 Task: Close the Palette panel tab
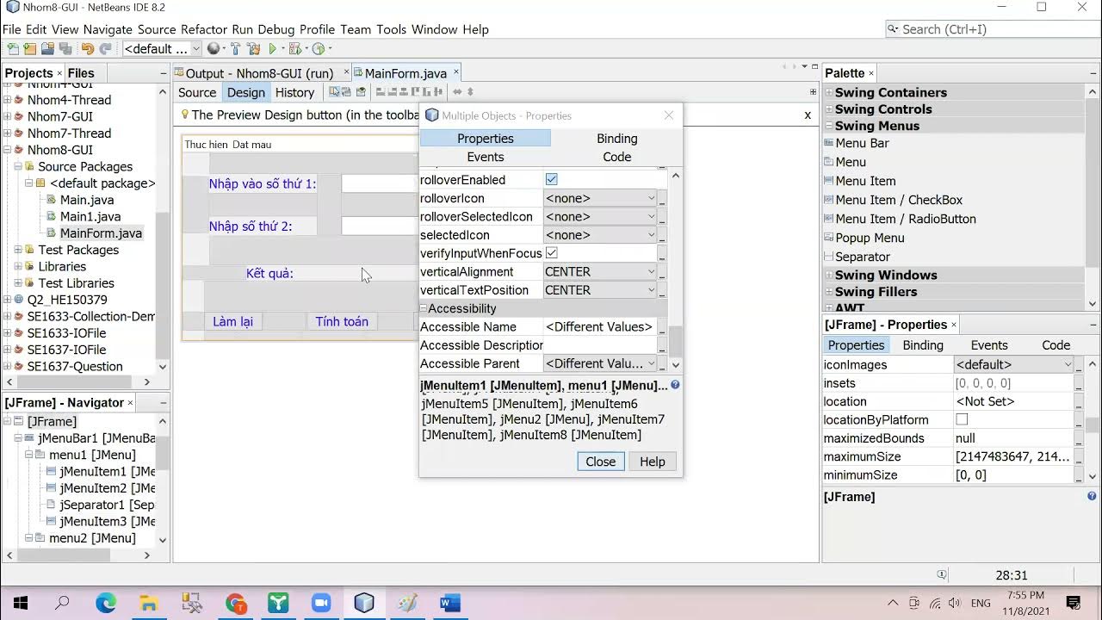[871, 73]
